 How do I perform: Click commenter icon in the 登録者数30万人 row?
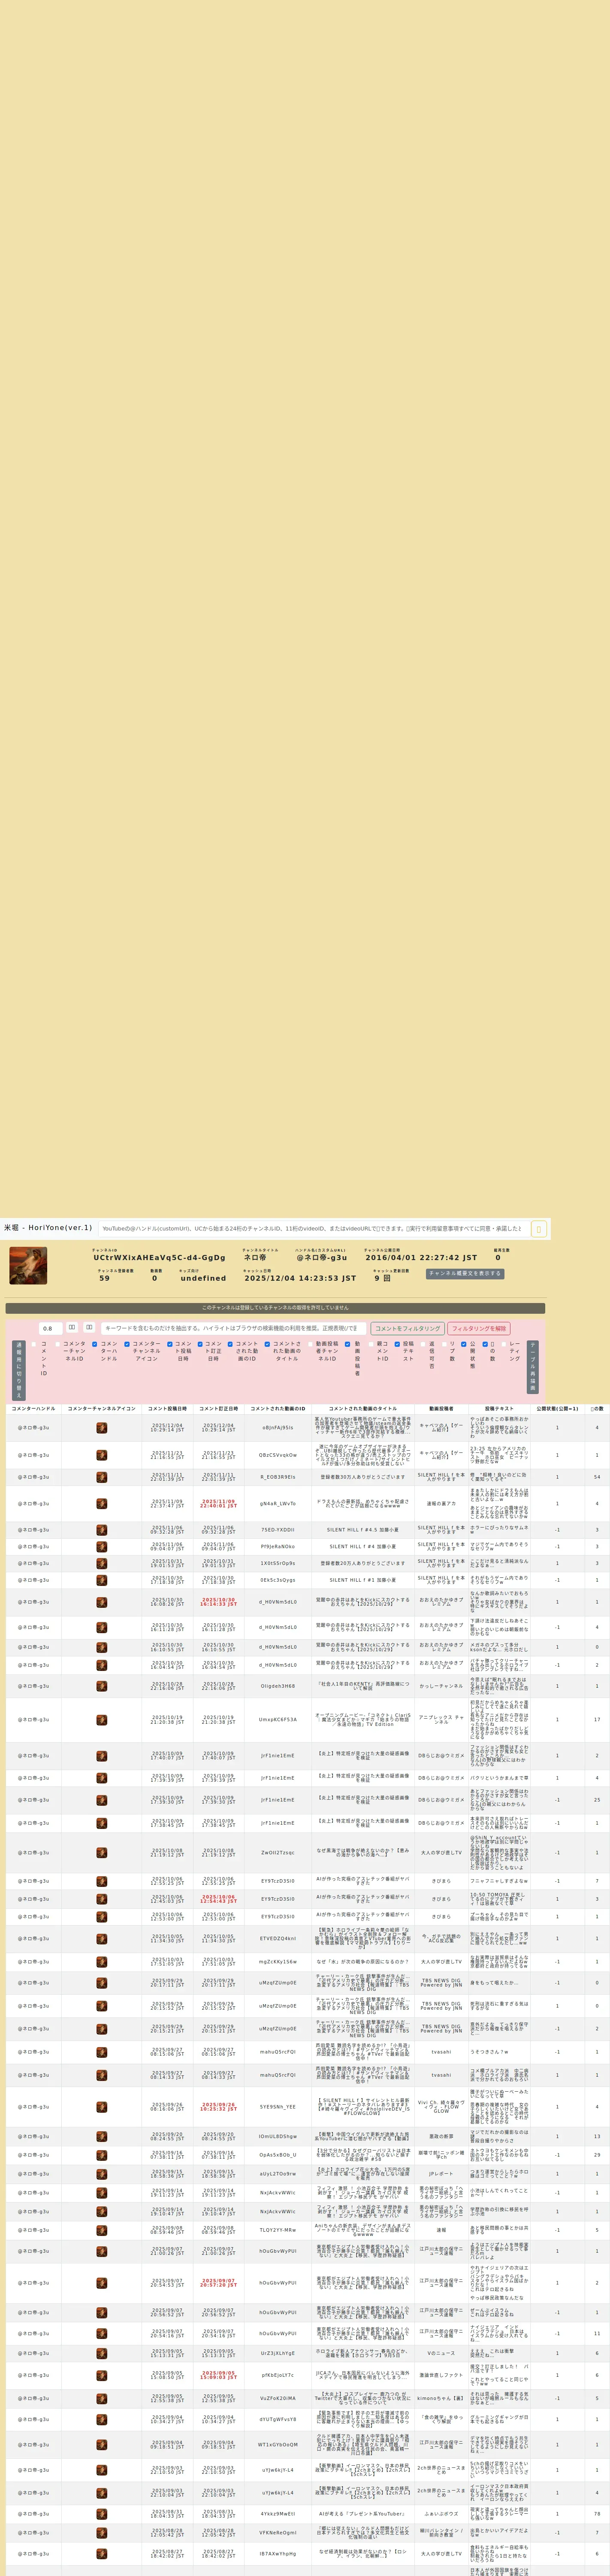(x=101, y=1476)
